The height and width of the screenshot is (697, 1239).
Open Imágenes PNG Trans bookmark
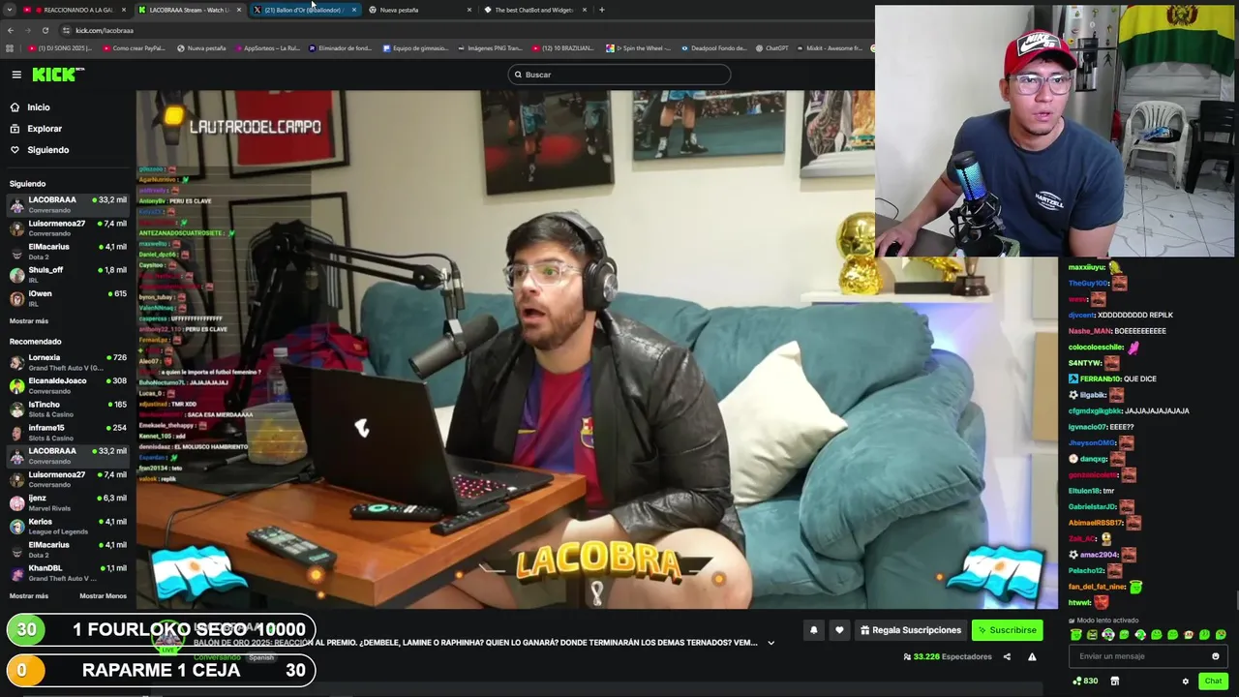click(490, 48)
